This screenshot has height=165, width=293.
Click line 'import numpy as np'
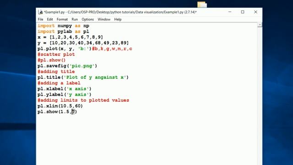point(63,26)
